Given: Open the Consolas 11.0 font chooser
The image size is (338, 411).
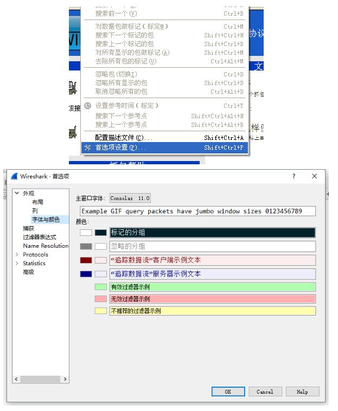Looking at the screenshot, I should (130, 198).
